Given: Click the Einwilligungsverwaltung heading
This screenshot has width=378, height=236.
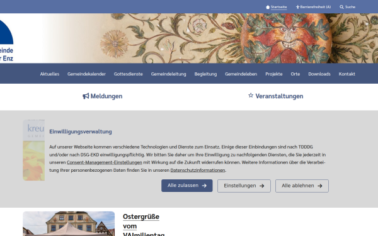Looking at the screenshot, I should pyautogui.click(x=81, y=132).
